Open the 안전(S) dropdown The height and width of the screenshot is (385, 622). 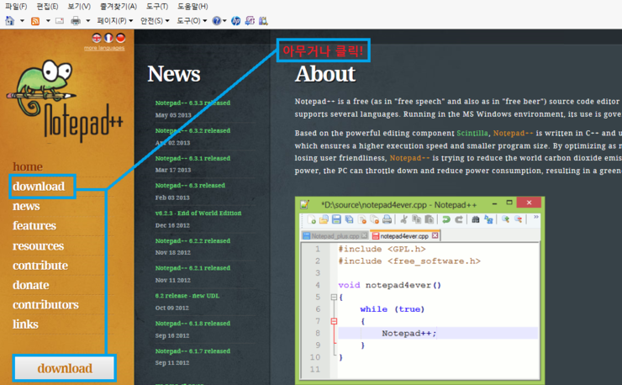click(x=155, y=21)
